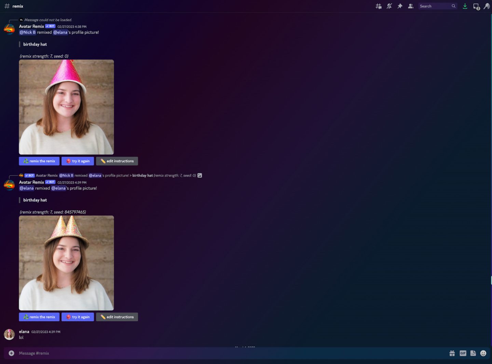Click the Search field in the header

[437, 6]
